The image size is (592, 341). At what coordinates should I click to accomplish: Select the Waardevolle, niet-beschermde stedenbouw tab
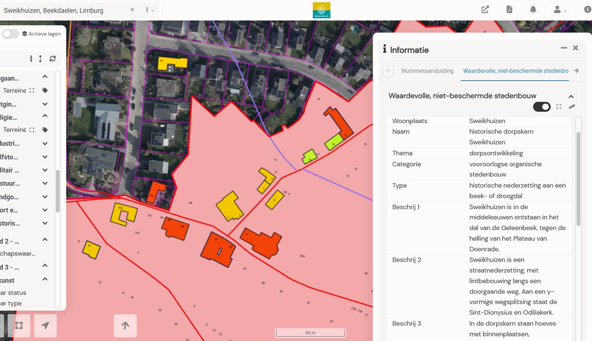click(515, 71)
